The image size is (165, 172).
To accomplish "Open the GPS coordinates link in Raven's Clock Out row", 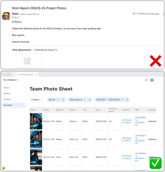I will 140,139.
